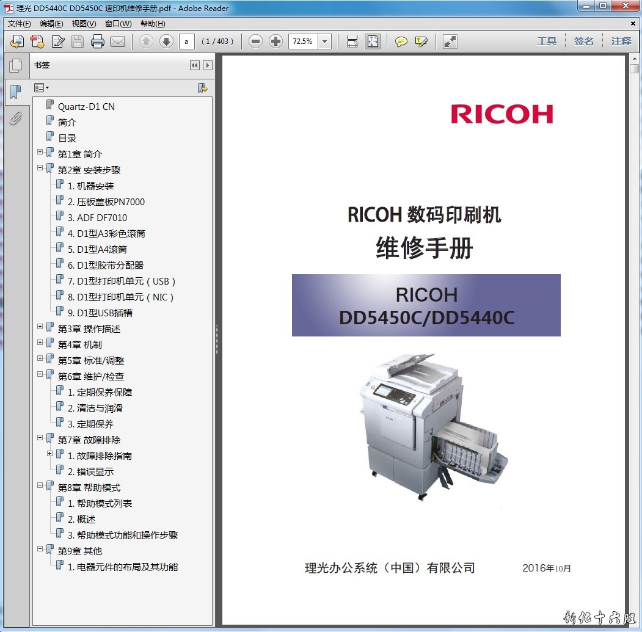Viewport: 642px width, 632px height.
Task: Toggle the page thumbnails panel
Action: (15, 65)
